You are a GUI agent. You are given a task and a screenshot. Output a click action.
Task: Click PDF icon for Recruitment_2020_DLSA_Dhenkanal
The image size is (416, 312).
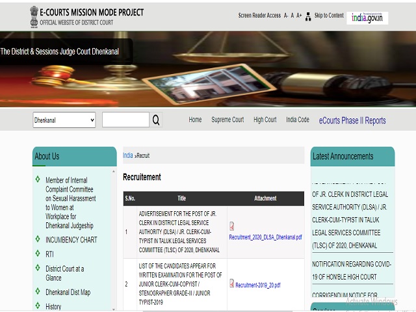pos(232,226)
